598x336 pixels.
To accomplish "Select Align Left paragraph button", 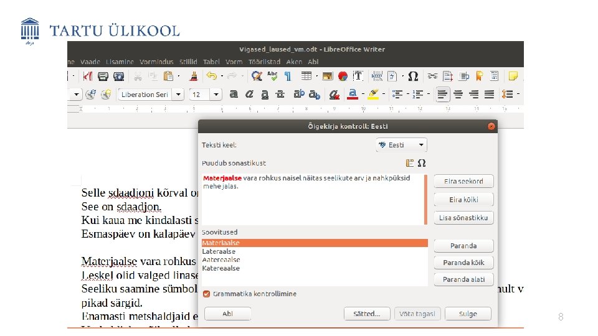I will point(442,94).
